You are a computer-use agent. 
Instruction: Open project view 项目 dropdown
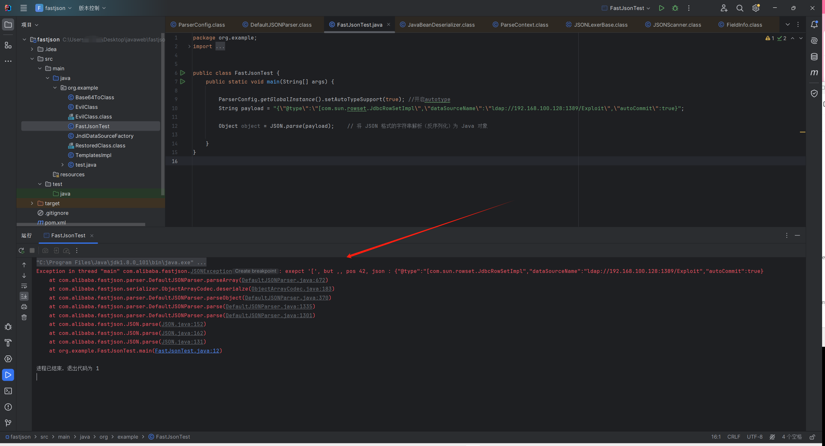pyautogui.click(x=30, y=25)
